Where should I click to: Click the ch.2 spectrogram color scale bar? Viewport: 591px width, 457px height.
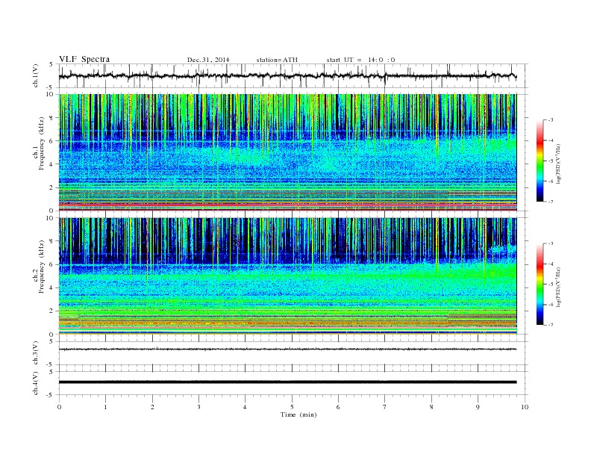pyautogui.click(x=540, y=285)
